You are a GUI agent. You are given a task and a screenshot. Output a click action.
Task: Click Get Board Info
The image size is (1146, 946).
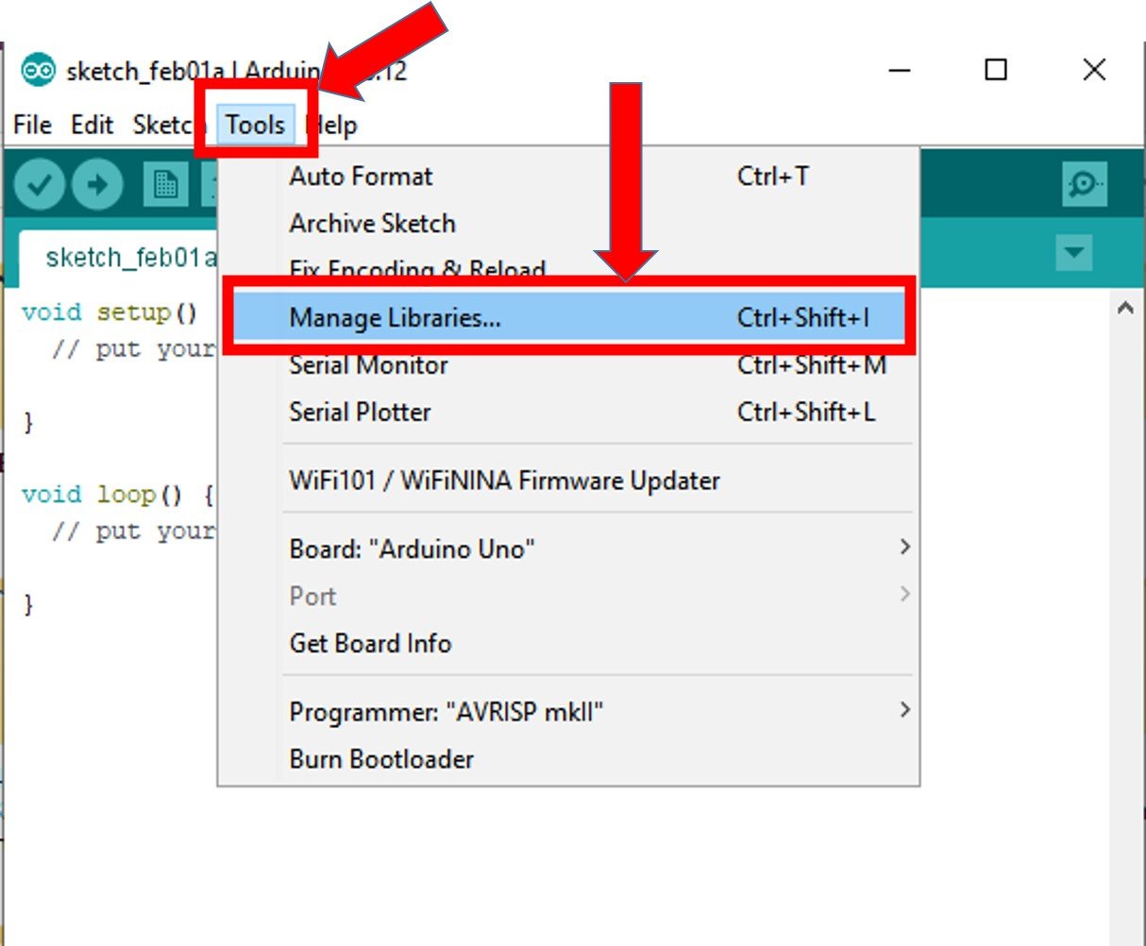pyautogui.click(x=370, y=643)
